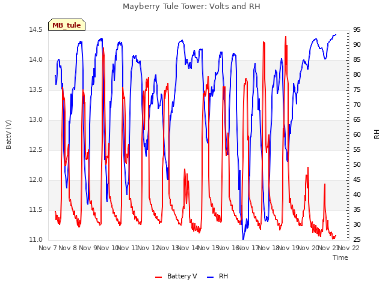Viewport: 385px width, 288px height.
Task: Click the Nov 20 date label
Action: point(308,248)
